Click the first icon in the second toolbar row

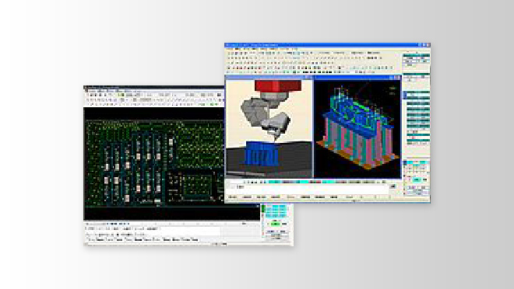pos(229,57)
